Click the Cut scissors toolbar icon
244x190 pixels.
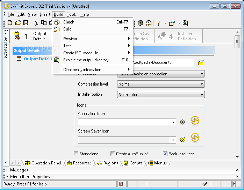click(36, 23)
